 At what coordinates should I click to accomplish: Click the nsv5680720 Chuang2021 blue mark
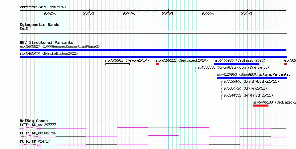click(222, 92)
